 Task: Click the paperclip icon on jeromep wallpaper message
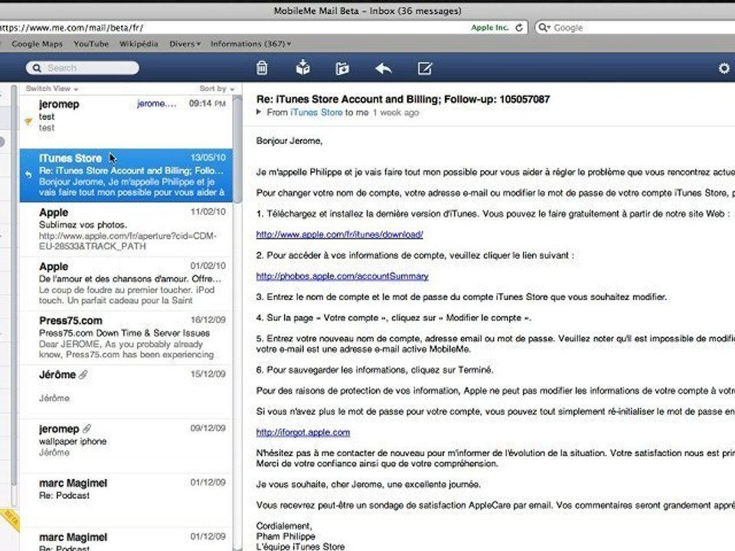coord(87,429)
